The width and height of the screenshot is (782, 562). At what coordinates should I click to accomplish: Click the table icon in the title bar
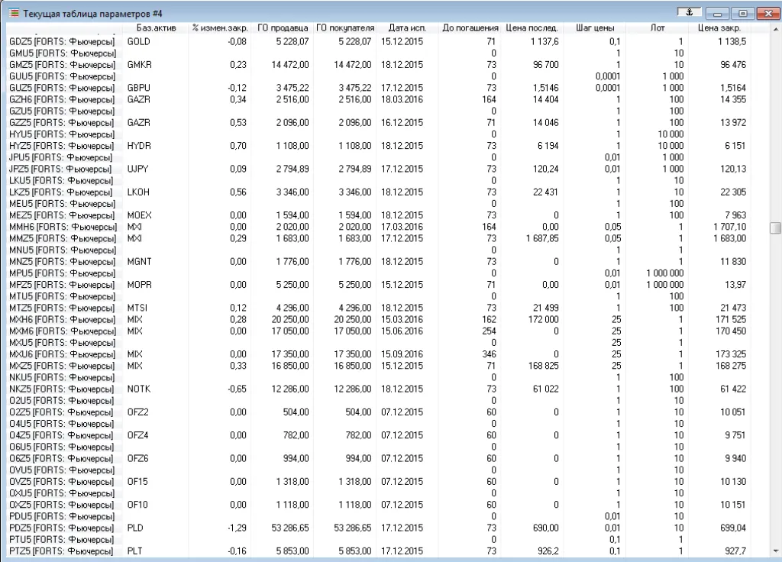(x=14, y=14)
